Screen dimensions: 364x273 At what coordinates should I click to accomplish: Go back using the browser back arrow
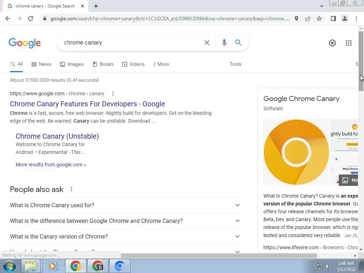coord(8,18)
